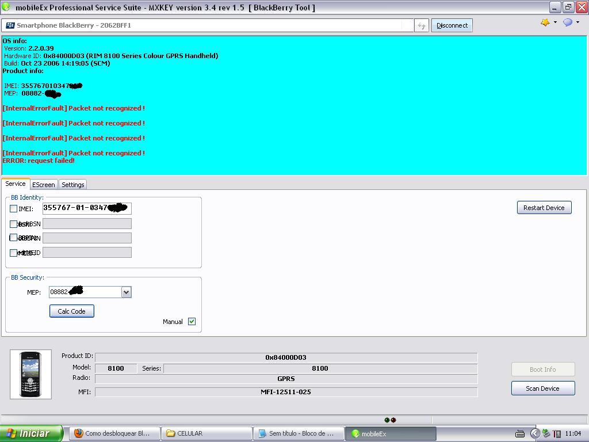Open the Iniciar start button
Viewport: 589px width, 442px height.
pyautogui.click(x=32, y=433)
